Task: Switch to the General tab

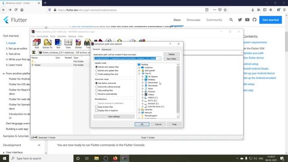Action: [x=96, y=49]
